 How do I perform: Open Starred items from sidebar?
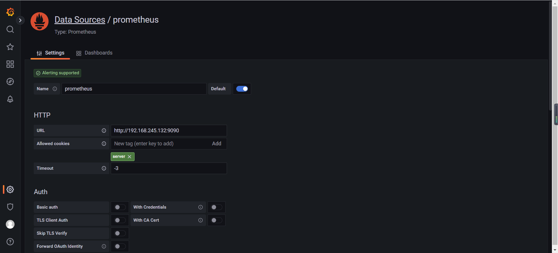10,47
